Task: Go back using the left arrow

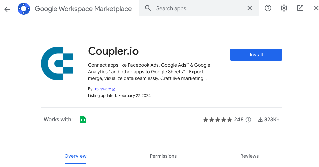Action: pyautogui.click(x=7, y=9)
